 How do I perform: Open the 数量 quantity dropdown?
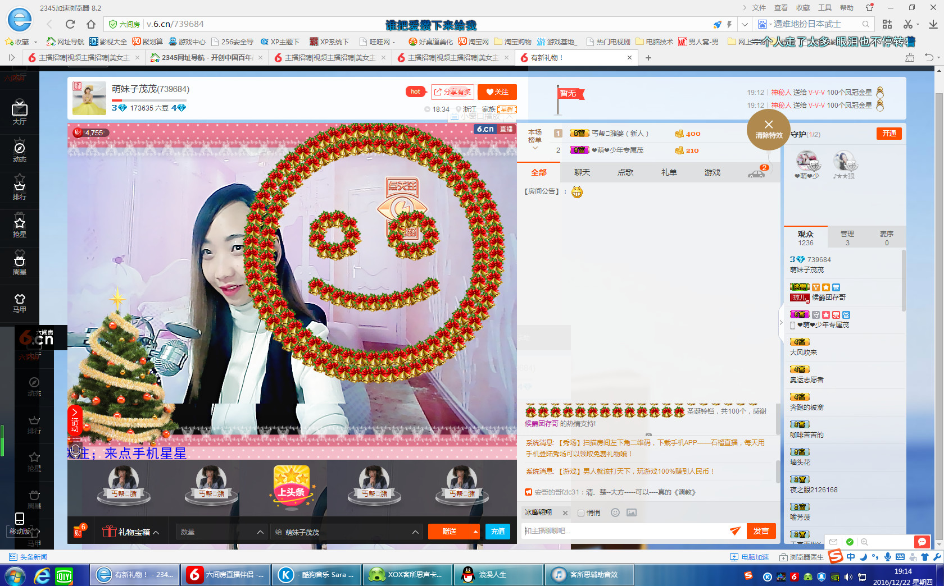[222, 532]
